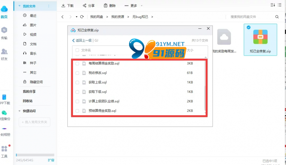The image size is (286, 165).
Task: Open 我的分享 my shares
Action: [29, 91]
